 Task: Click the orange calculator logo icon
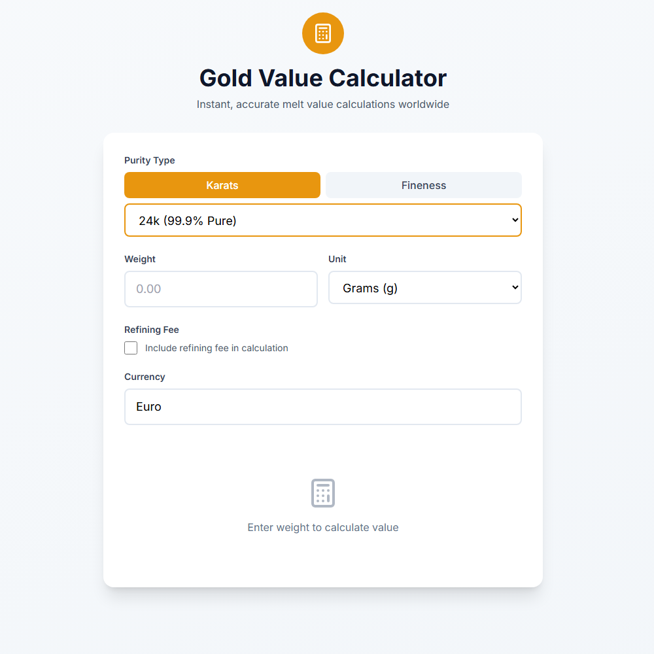coord(322,33)
